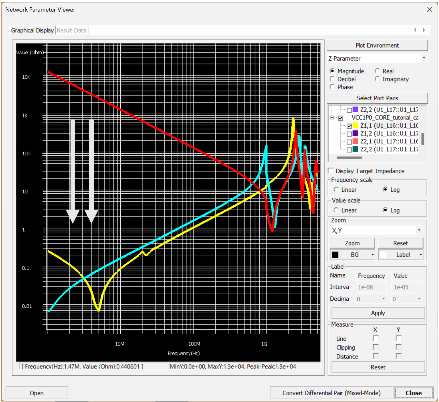Click the black BG color swatch
This screenshot has width=439, height=402.
[335, 255]
